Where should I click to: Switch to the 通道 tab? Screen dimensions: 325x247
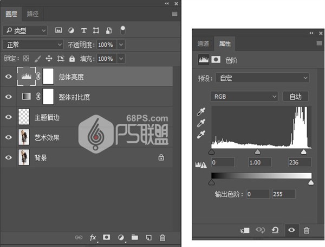coord(204,43)
